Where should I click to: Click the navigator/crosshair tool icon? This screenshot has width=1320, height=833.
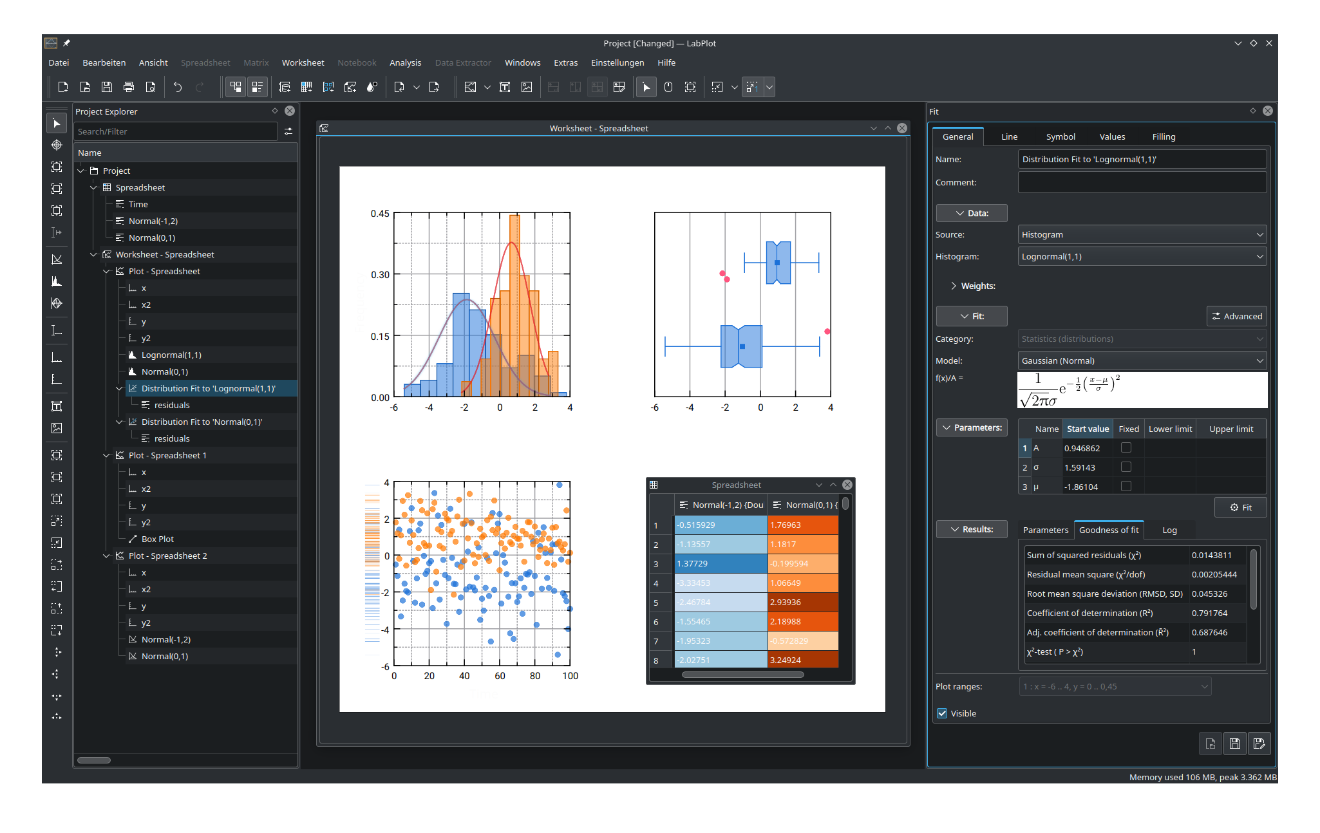57,147
